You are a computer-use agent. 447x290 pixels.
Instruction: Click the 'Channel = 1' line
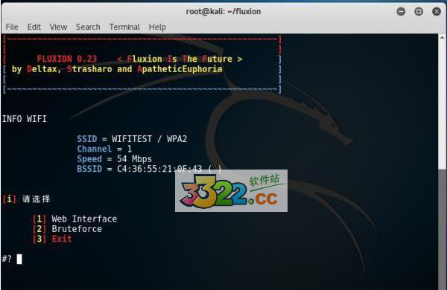click(104, 149)
